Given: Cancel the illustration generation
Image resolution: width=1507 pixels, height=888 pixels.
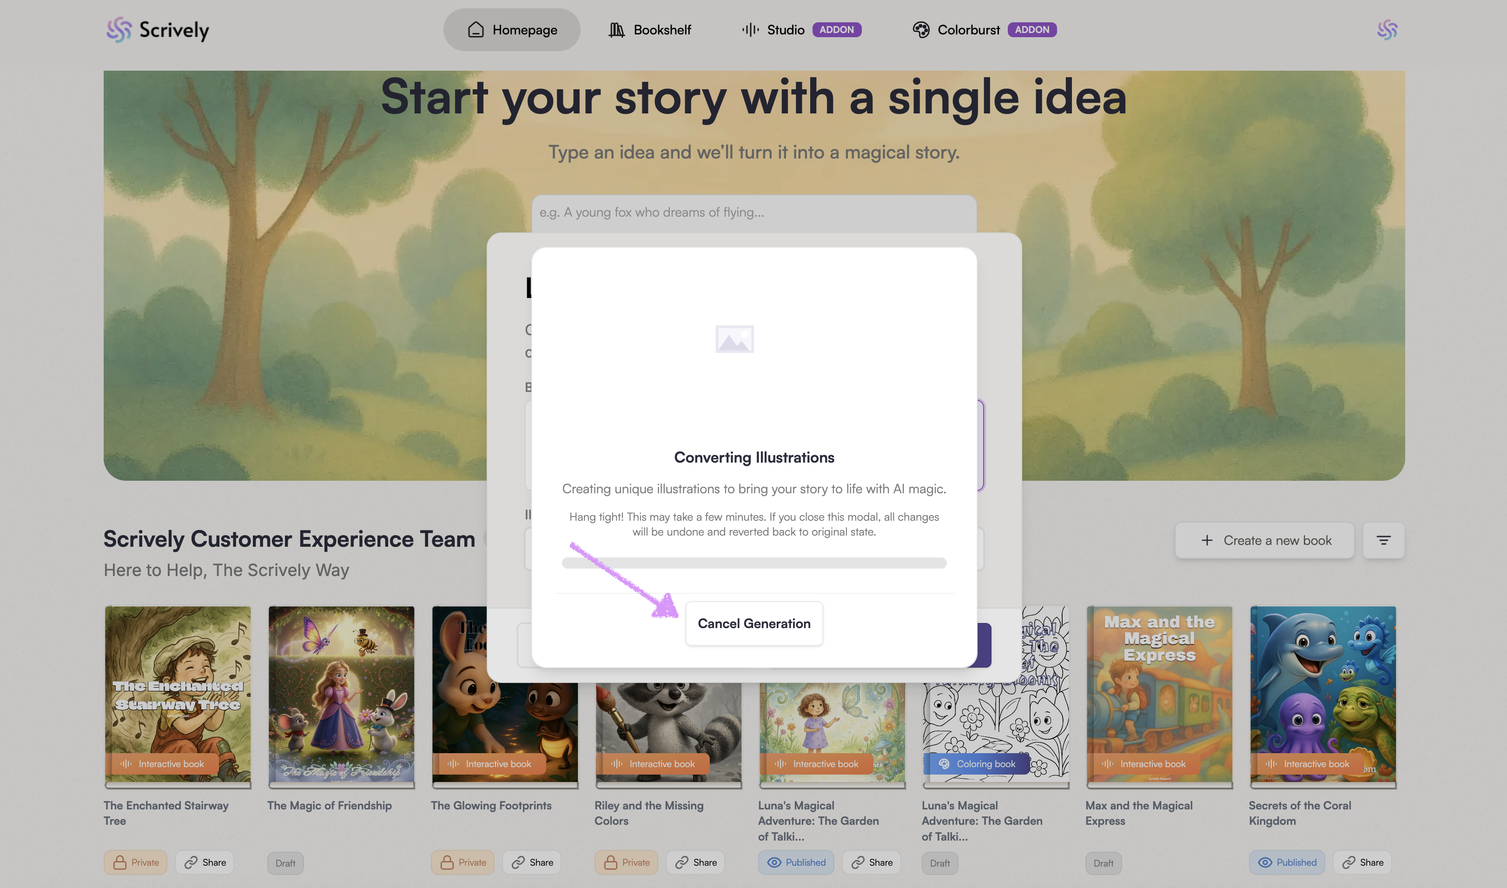Looking at the screenshot, I should [754, 623].
